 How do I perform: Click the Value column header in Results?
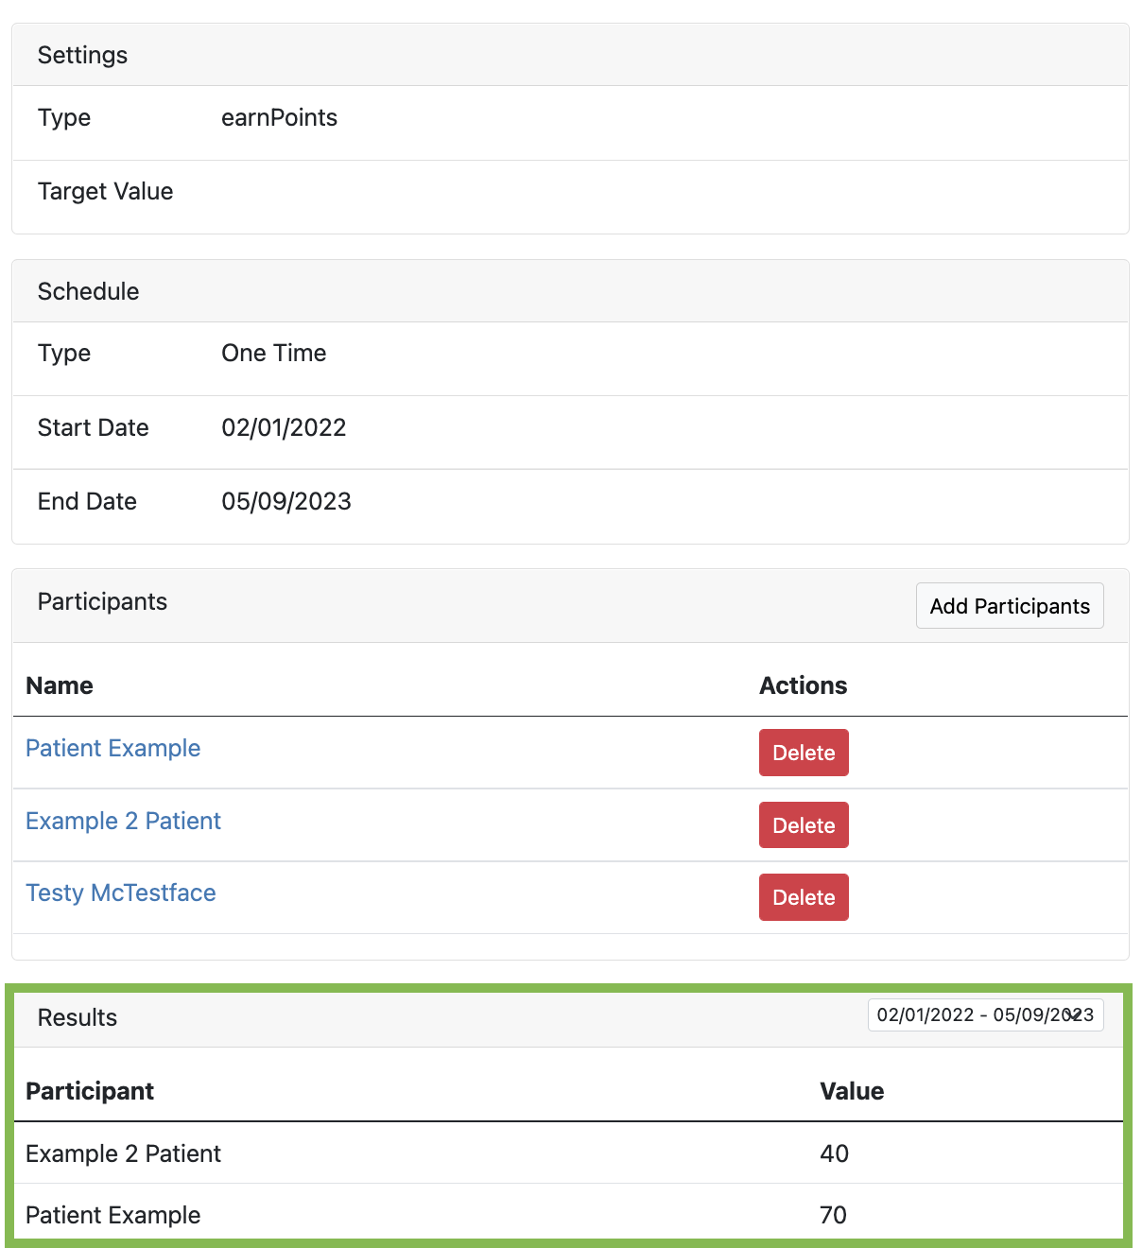click(852, 1091)
